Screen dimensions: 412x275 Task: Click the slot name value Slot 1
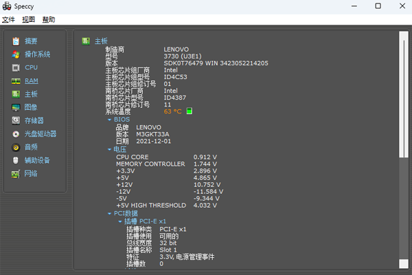tap(168, 250)
